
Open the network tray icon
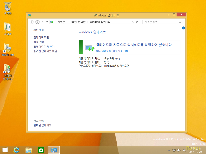174,150
